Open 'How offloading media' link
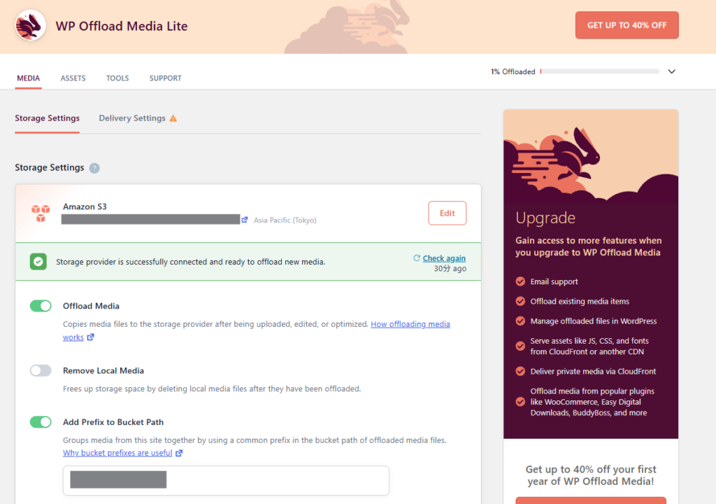The height and width of the screenshot is (504, 716). (x=410, y=324)
